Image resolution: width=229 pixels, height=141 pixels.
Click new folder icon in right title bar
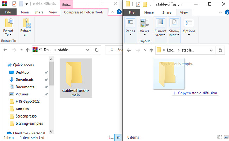(145, 4)
